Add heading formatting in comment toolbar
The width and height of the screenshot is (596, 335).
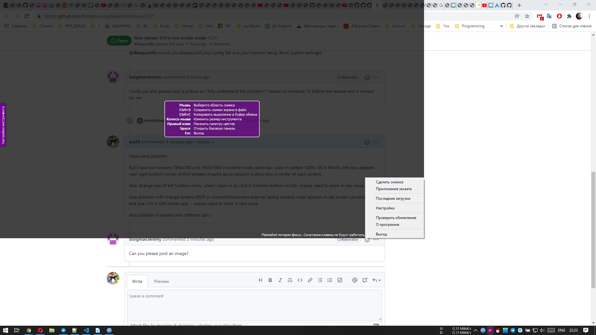[x=260, y=280]
